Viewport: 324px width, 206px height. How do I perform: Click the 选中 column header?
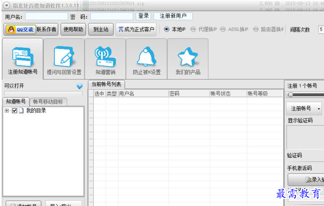(99, 94)
